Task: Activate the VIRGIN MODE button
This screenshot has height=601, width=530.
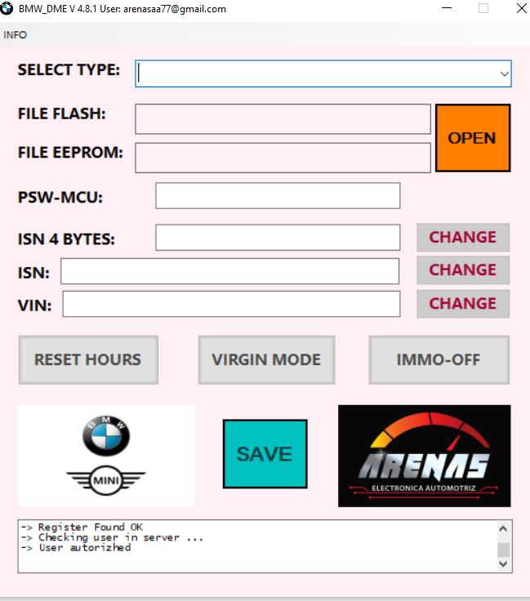Action: click(x=266, y=360)
